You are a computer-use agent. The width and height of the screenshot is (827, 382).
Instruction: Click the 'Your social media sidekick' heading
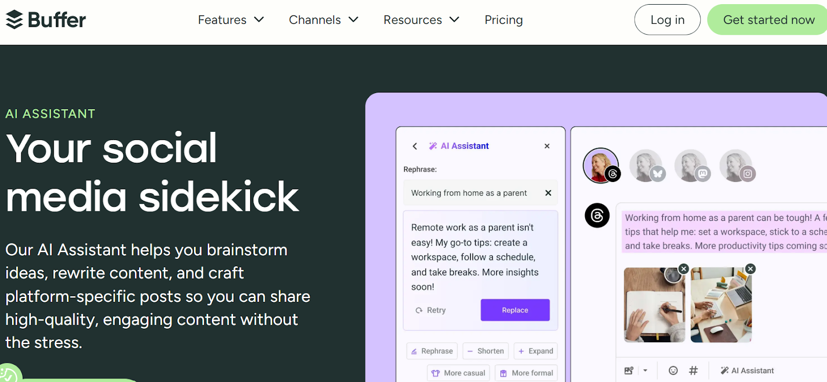(152, 172)
